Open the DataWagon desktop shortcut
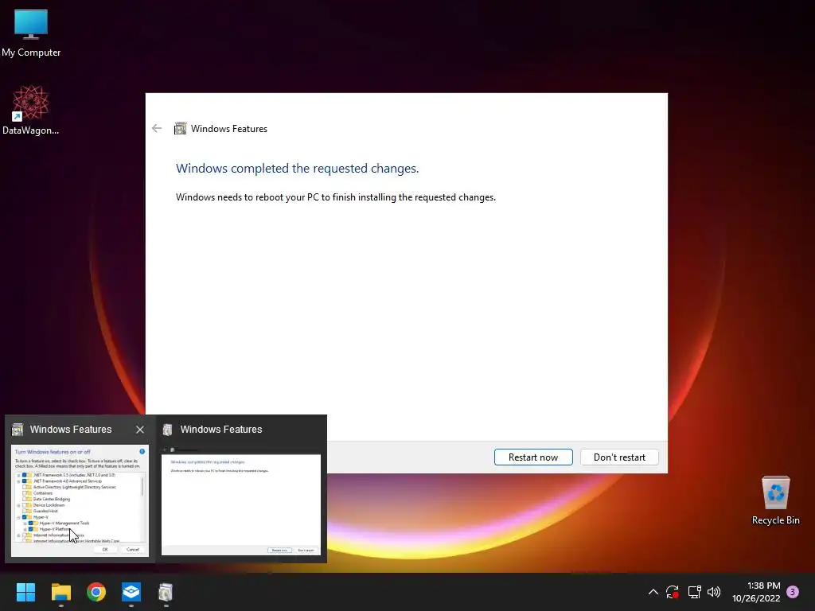 point(31,110)
